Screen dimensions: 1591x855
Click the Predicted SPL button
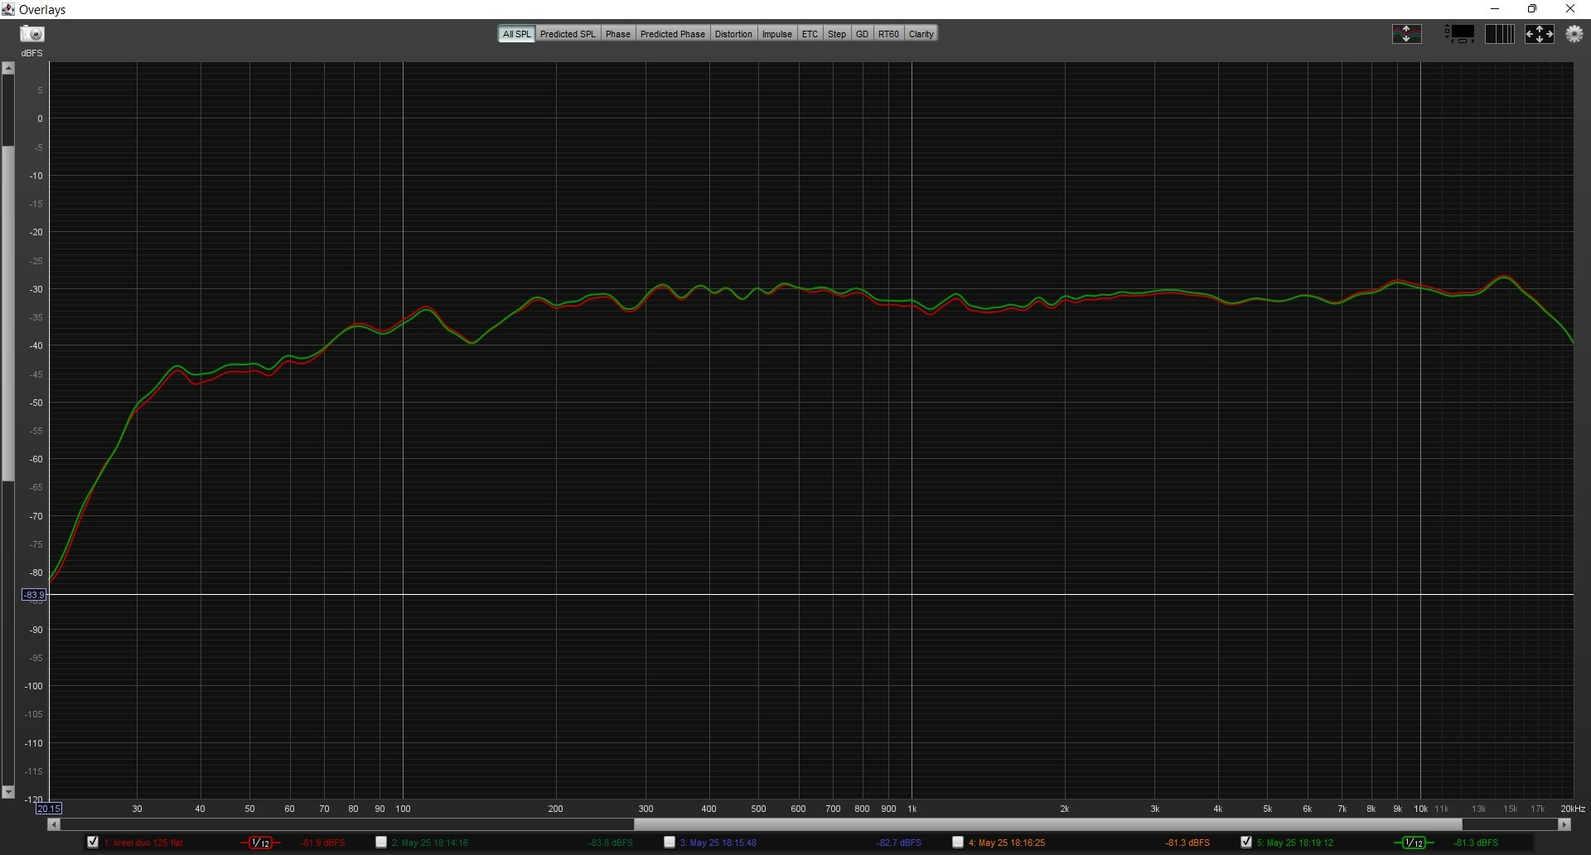568,34
